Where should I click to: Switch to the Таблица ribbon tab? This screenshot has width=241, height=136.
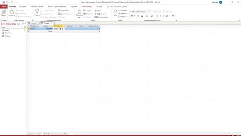tap(99, 7)
